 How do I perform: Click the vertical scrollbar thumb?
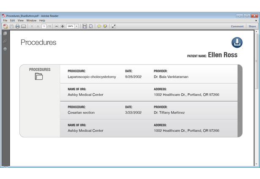[x=256, y=61]
